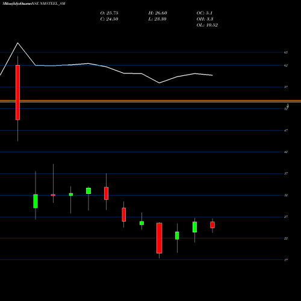Click the 32 price axis label

coord(286,195)
